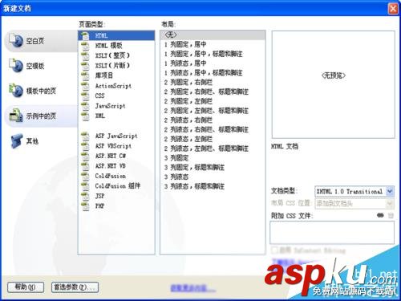Choose the 模板中的页 category icon

point(16,91)
